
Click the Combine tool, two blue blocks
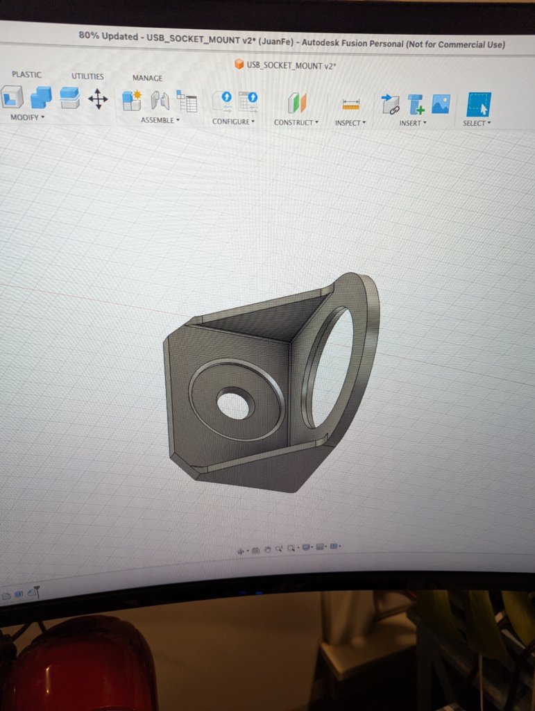pos(41,97)
